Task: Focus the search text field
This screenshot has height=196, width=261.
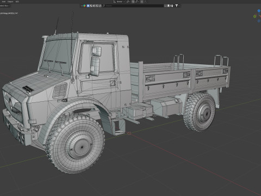Action: pyautogui.click(x=133, y=5)
